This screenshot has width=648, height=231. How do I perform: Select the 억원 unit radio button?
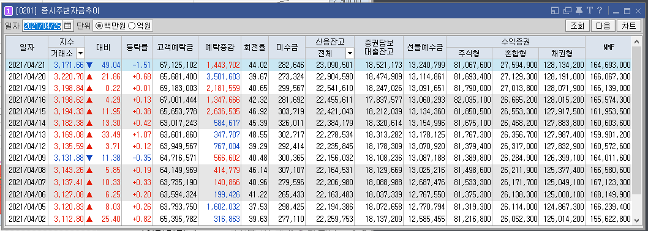(139, 26)
